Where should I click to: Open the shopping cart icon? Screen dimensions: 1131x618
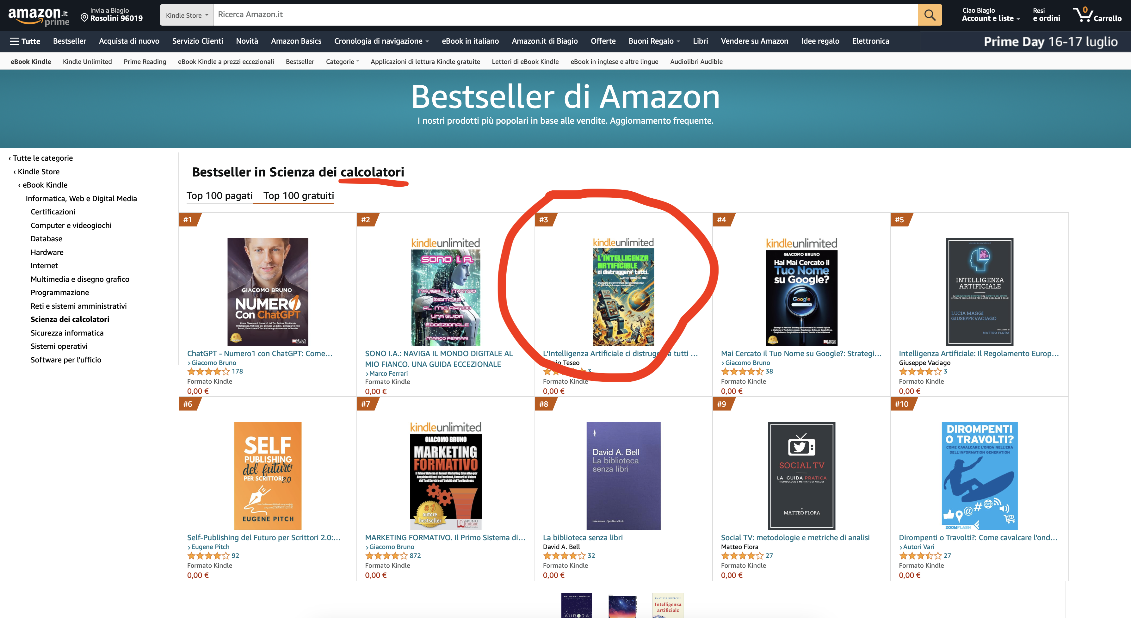(1097, 15)
